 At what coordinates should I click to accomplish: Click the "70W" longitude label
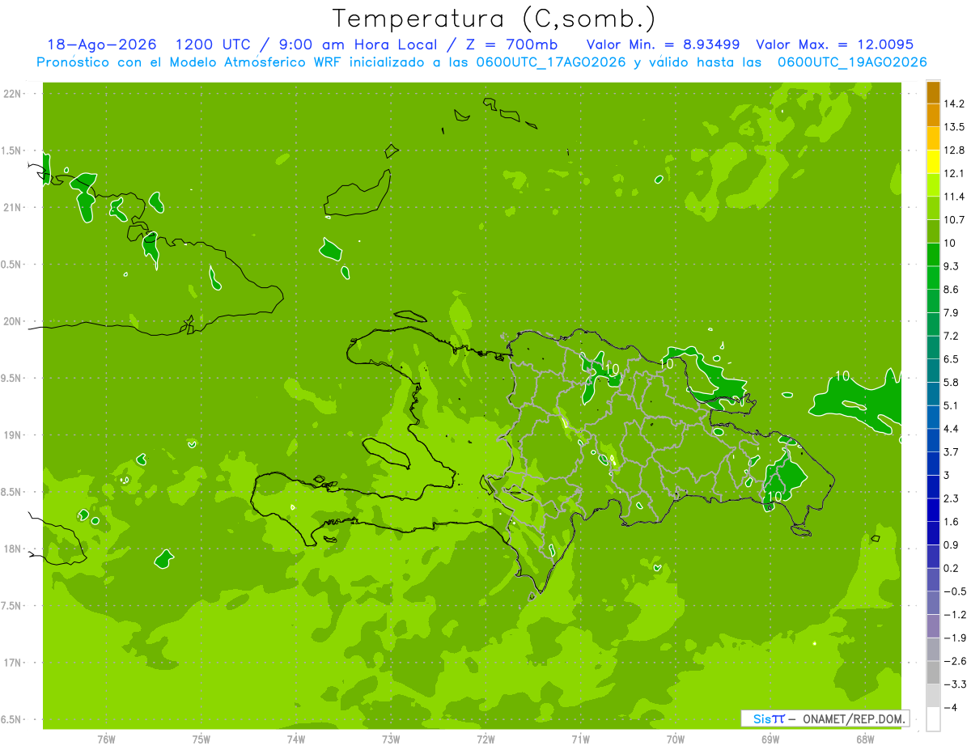[x=676, y=739]
